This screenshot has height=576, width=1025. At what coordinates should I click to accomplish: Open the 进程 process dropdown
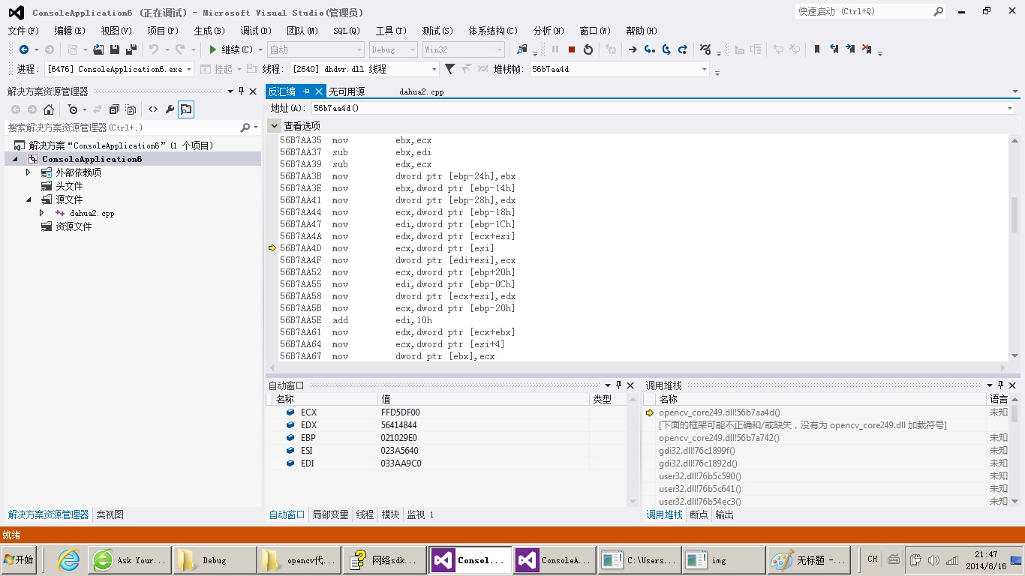point(189,69)
